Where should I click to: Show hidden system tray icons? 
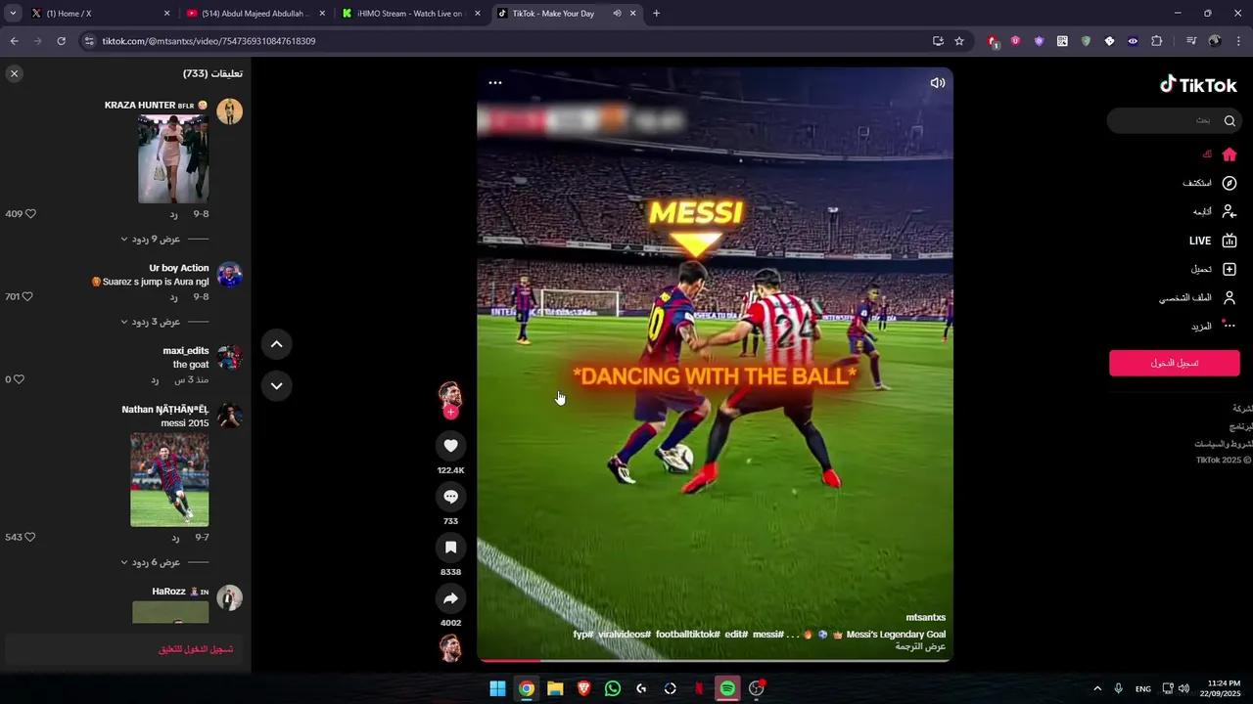point(1096,688)
